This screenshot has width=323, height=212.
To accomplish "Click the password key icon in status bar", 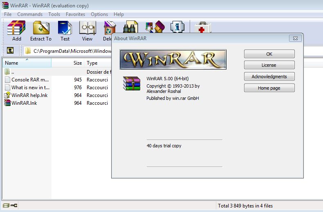I will (13, 205).
